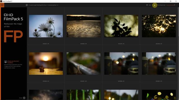Image resolution: width=179 pixels, height=100 pixels.
Task: Click the current folder path text
Action: point(43,5)
